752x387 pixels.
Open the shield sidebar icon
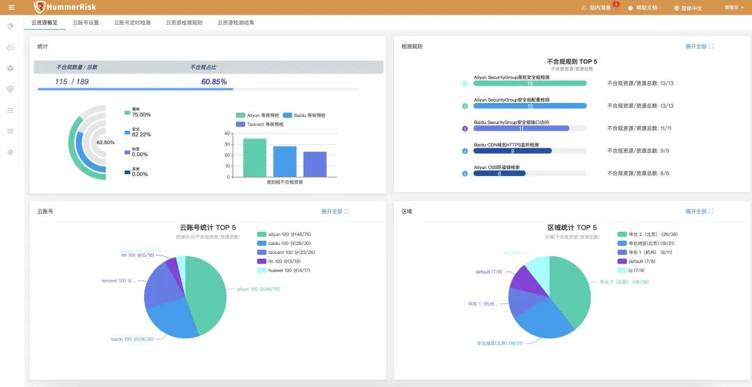10,88
